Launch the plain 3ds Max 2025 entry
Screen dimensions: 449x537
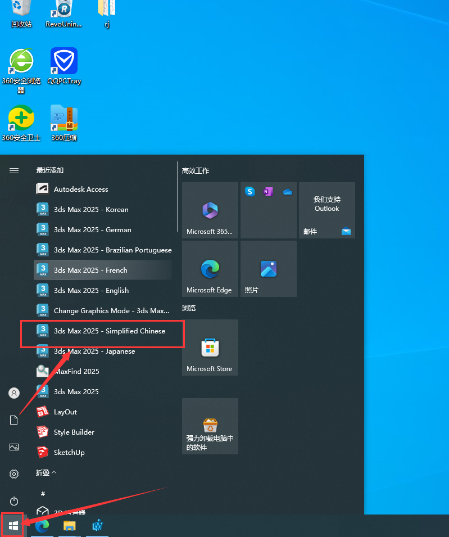pyautogui.click(x=103, y=391)
